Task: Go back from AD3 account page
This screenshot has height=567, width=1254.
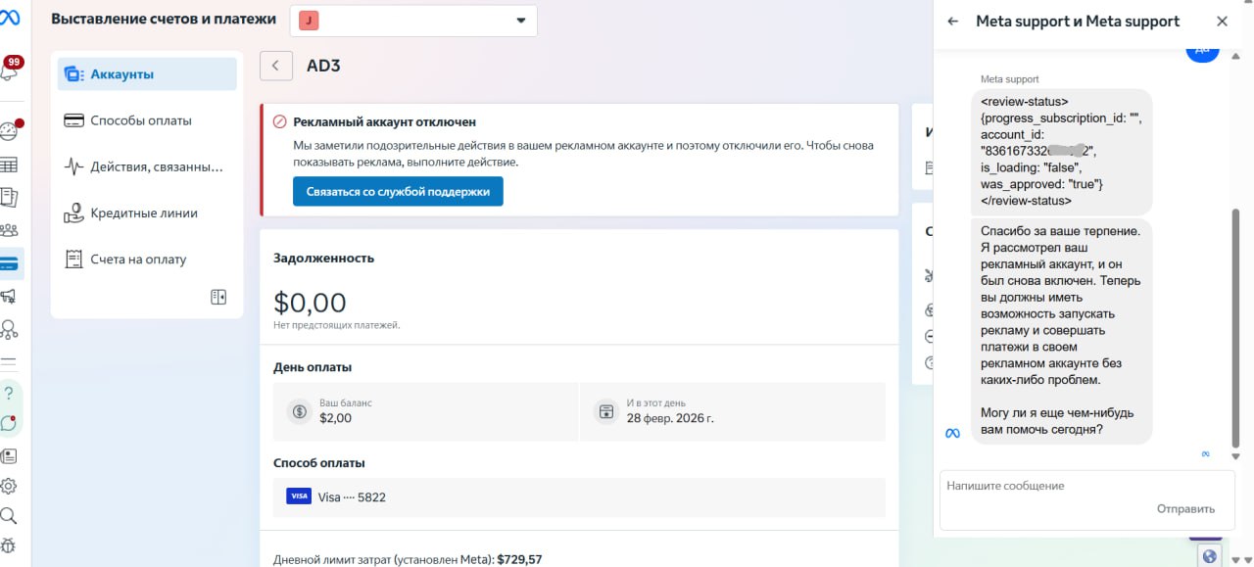Action: pos(275,66)
